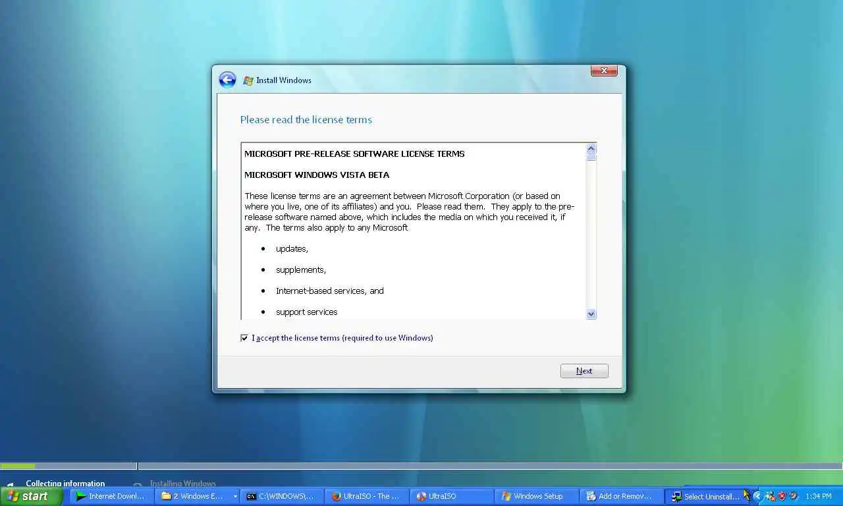843x506 pixels.
Task: Click the Collecting information step label
Action: pos(65,484)
